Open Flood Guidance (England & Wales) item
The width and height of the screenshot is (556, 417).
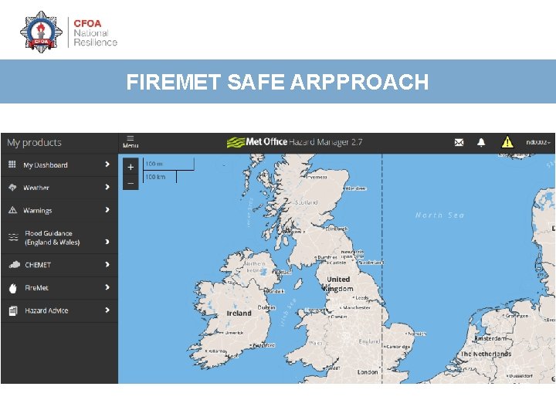[59, 238]
